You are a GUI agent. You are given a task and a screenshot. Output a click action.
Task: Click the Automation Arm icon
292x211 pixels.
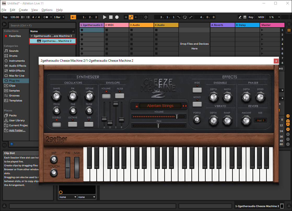pyautogui.click(x=131, y=17)
